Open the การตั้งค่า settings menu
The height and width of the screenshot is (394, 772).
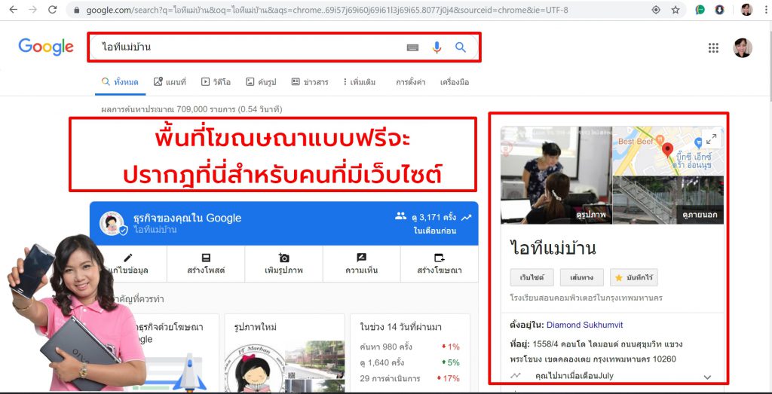[410, 82]
